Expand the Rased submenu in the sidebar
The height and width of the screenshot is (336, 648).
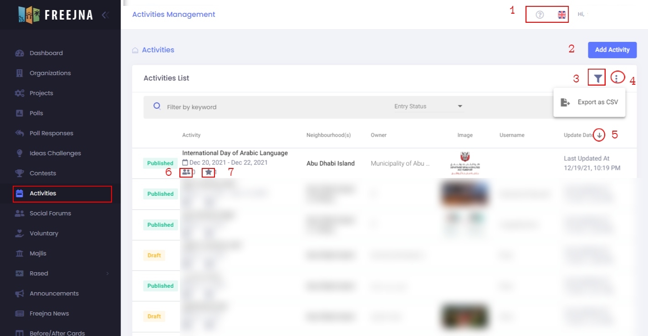point(107,274)
